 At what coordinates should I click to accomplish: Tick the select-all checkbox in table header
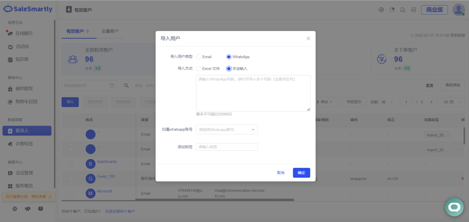[x=71, y=120]
